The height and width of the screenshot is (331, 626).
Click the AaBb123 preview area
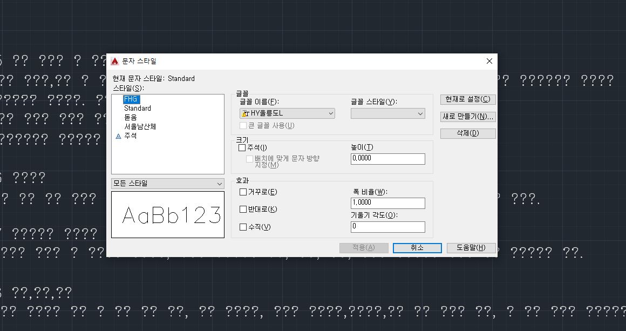click(x=167, y=214)
